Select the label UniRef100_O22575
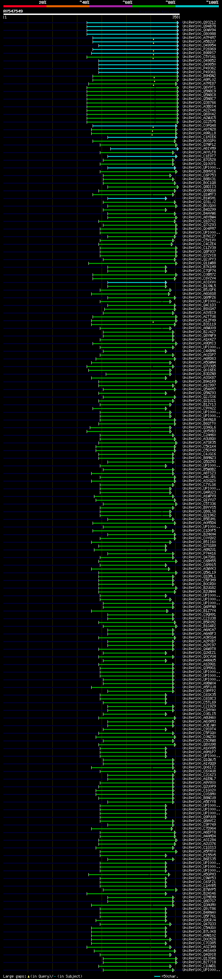Viewport: 222px width, 979px height. click(x=199, y=122)
